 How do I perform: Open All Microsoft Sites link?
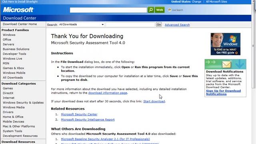[x=216, y=2]
